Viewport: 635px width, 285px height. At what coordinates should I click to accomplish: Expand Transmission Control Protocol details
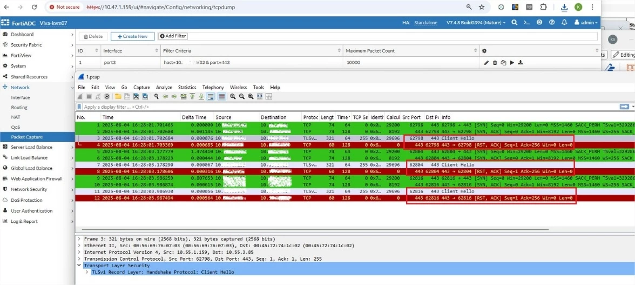[x=79, y=259]
